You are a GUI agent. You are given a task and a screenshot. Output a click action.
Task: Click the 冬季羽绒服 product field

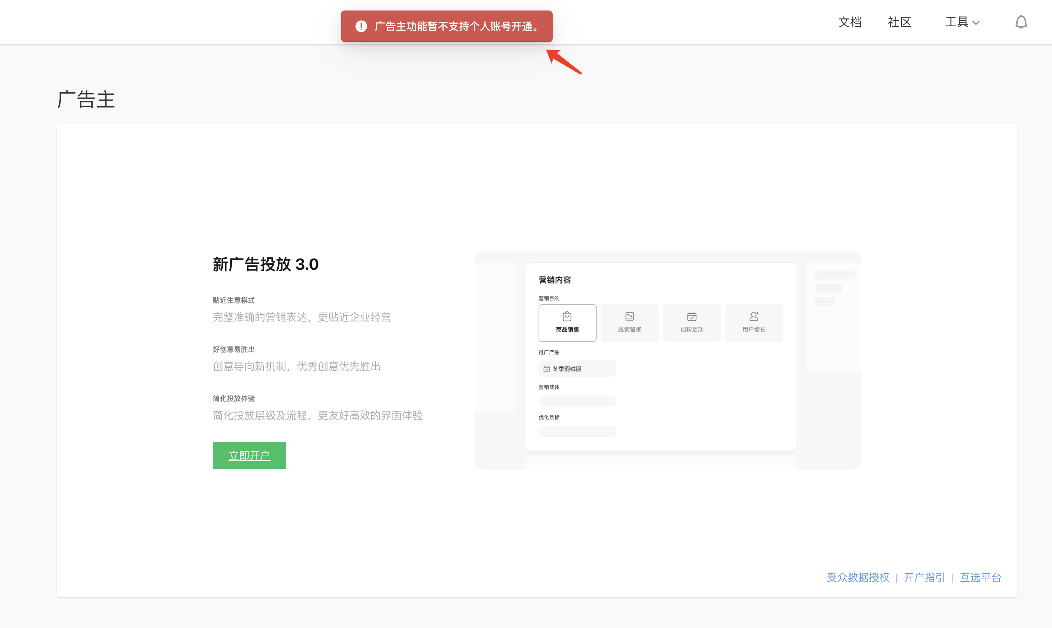click(x=577, y=369)
